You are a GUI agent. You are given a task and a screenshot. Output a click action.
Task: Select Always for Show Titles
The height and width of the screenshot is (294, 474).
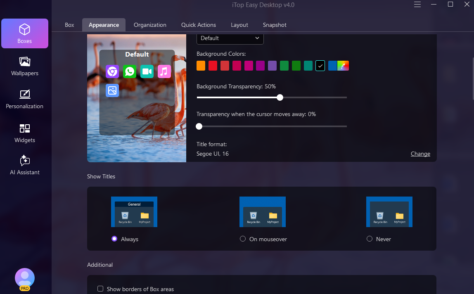[x=115, y=239]
